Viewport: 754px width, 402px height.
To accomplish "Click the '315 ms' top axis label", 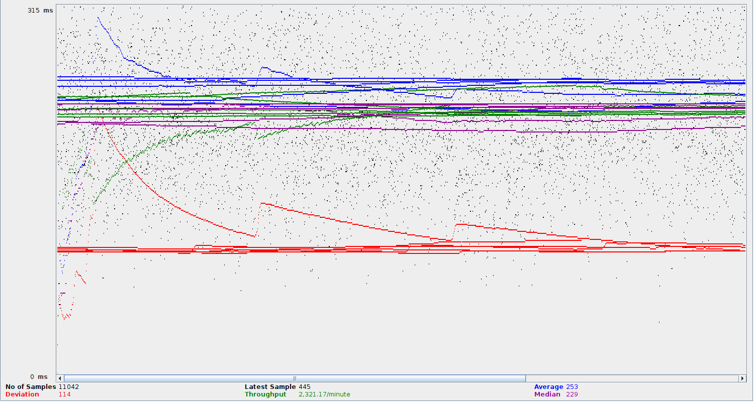I will click(40, 11).
